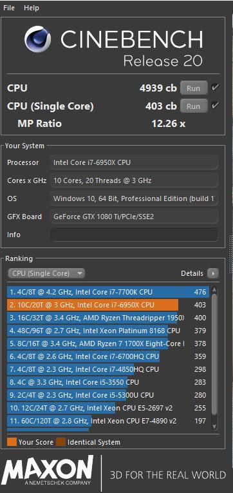Click the orange Your Score legend swatch

pyautogui.click(x=12, y=442)
